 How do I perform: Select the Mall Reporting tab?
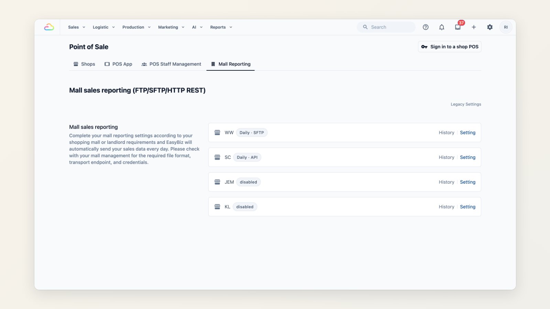[231, 64]
